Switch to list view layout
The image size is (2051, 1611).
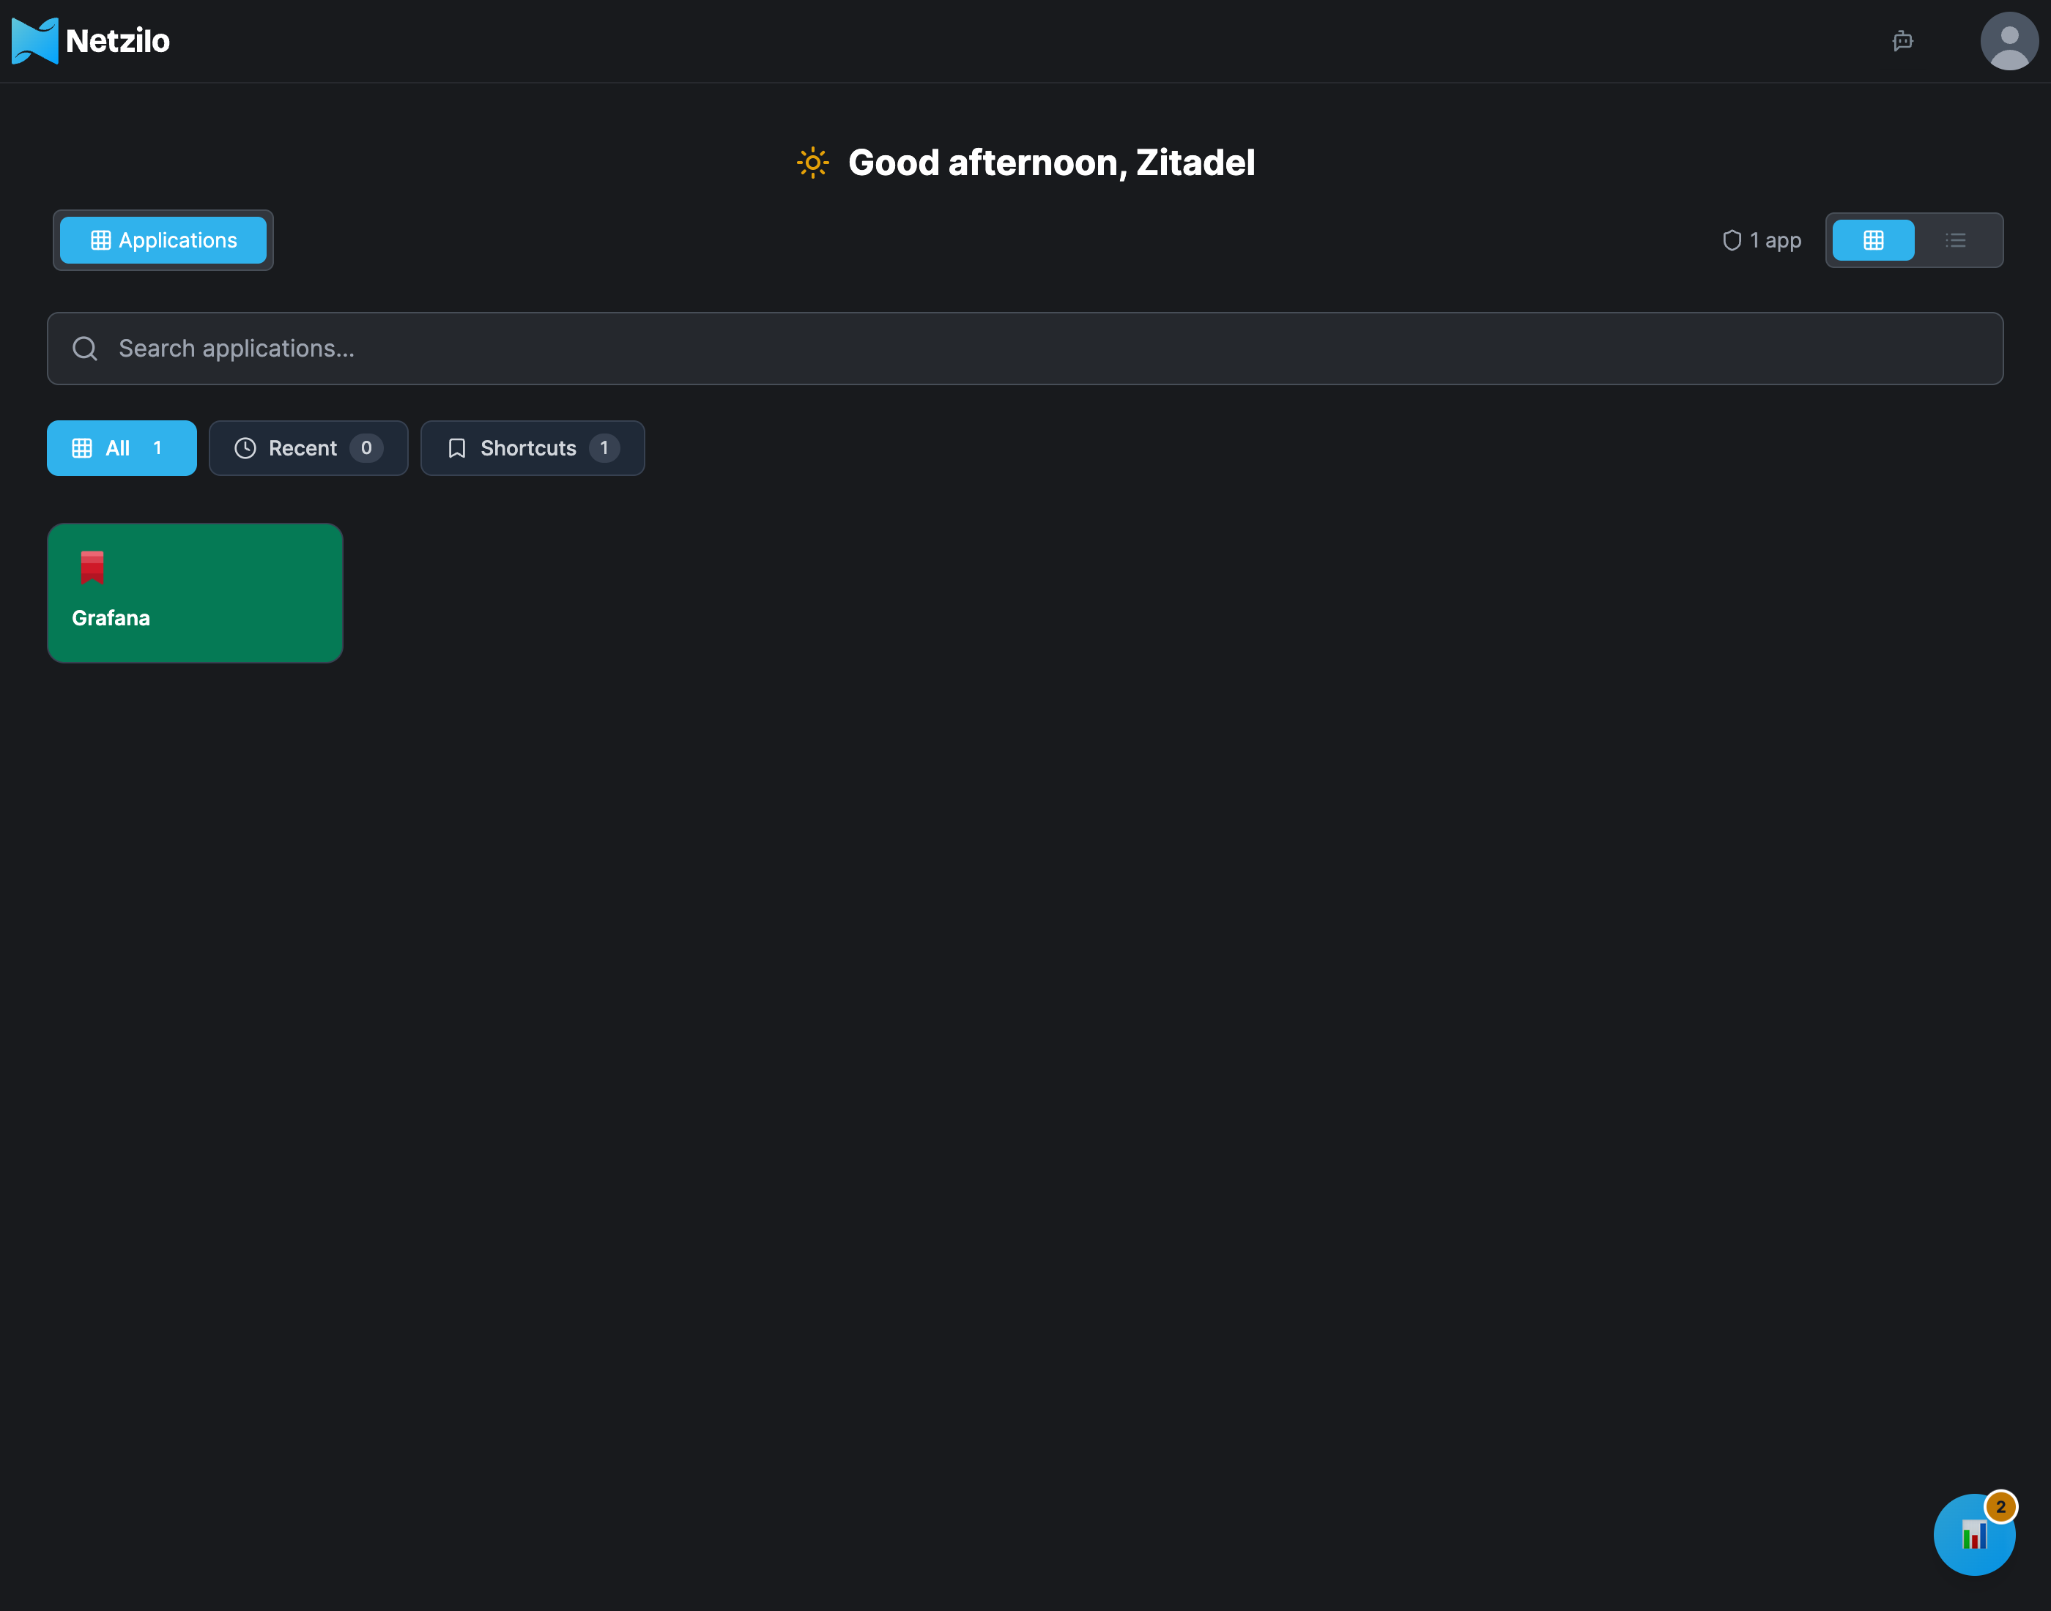click(1956, 240)
